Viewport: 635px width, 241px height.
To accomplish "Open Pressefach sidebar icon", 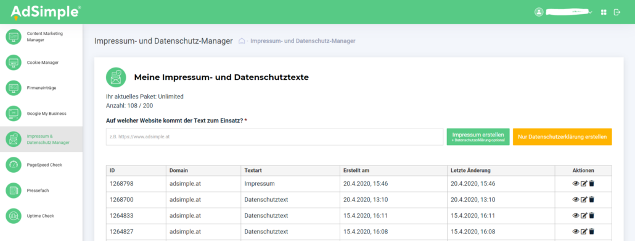I will pos(14,190).
